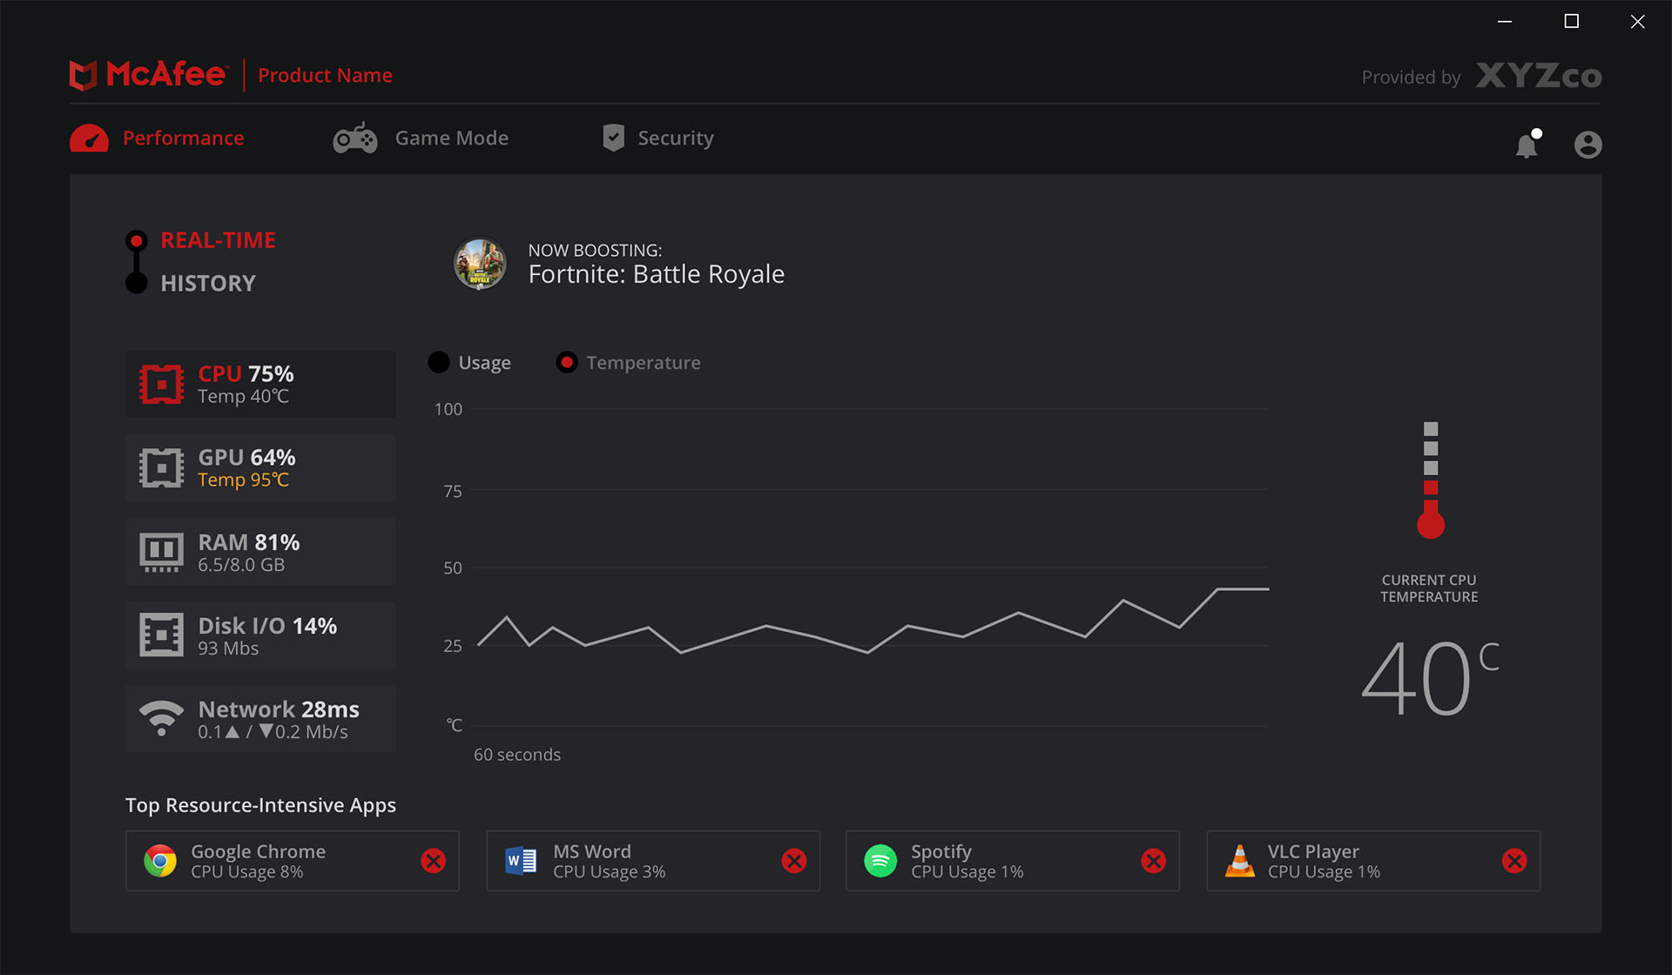The width and height of the screenshot is (1672, 975).
Task: Select the GPU 64% metric card
Action: click(x=260, y=468)
